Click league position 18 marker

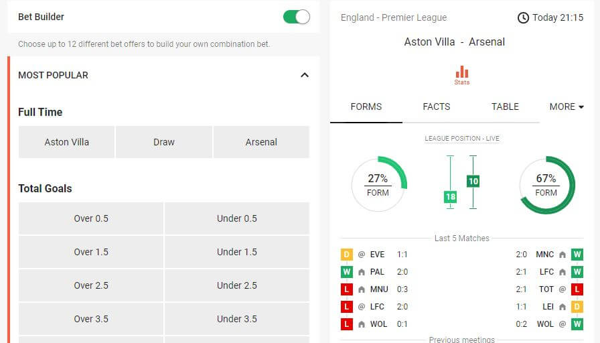(451, 197)
